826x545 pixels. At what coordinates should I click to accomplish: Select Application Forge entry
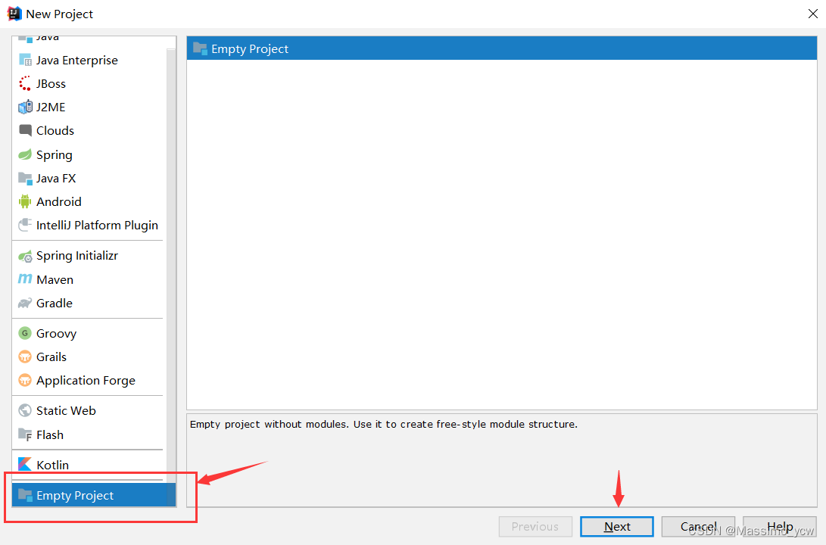click(88, 380)
